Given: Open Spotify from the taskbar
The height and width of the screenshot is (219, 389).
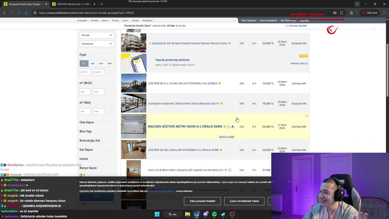Looking at the screenshot, I should tap(214, 214).
